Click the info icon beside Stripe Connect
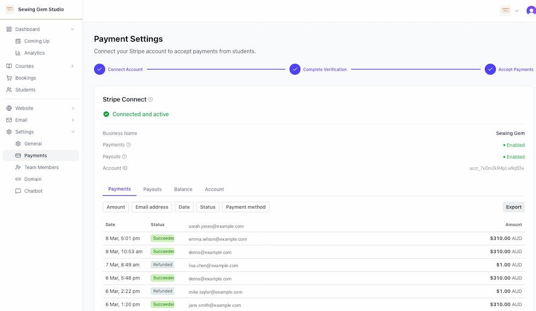The height and width of the screenshot is (311, 536). click(x=150, y=99)
